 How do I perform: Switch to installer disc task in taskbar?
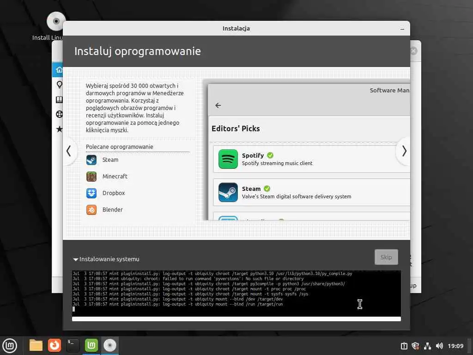point(110,345)
